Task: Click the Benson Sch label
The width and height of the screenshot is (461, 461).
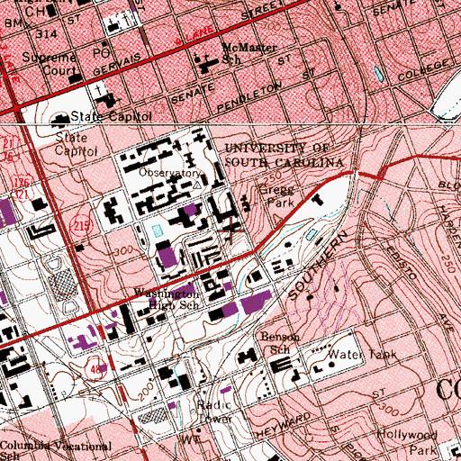Action: 280,343
